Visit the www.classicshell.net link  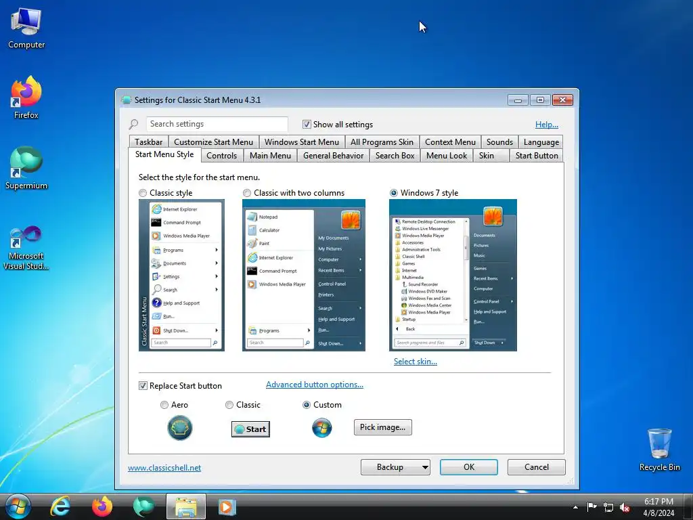(164, 468)
